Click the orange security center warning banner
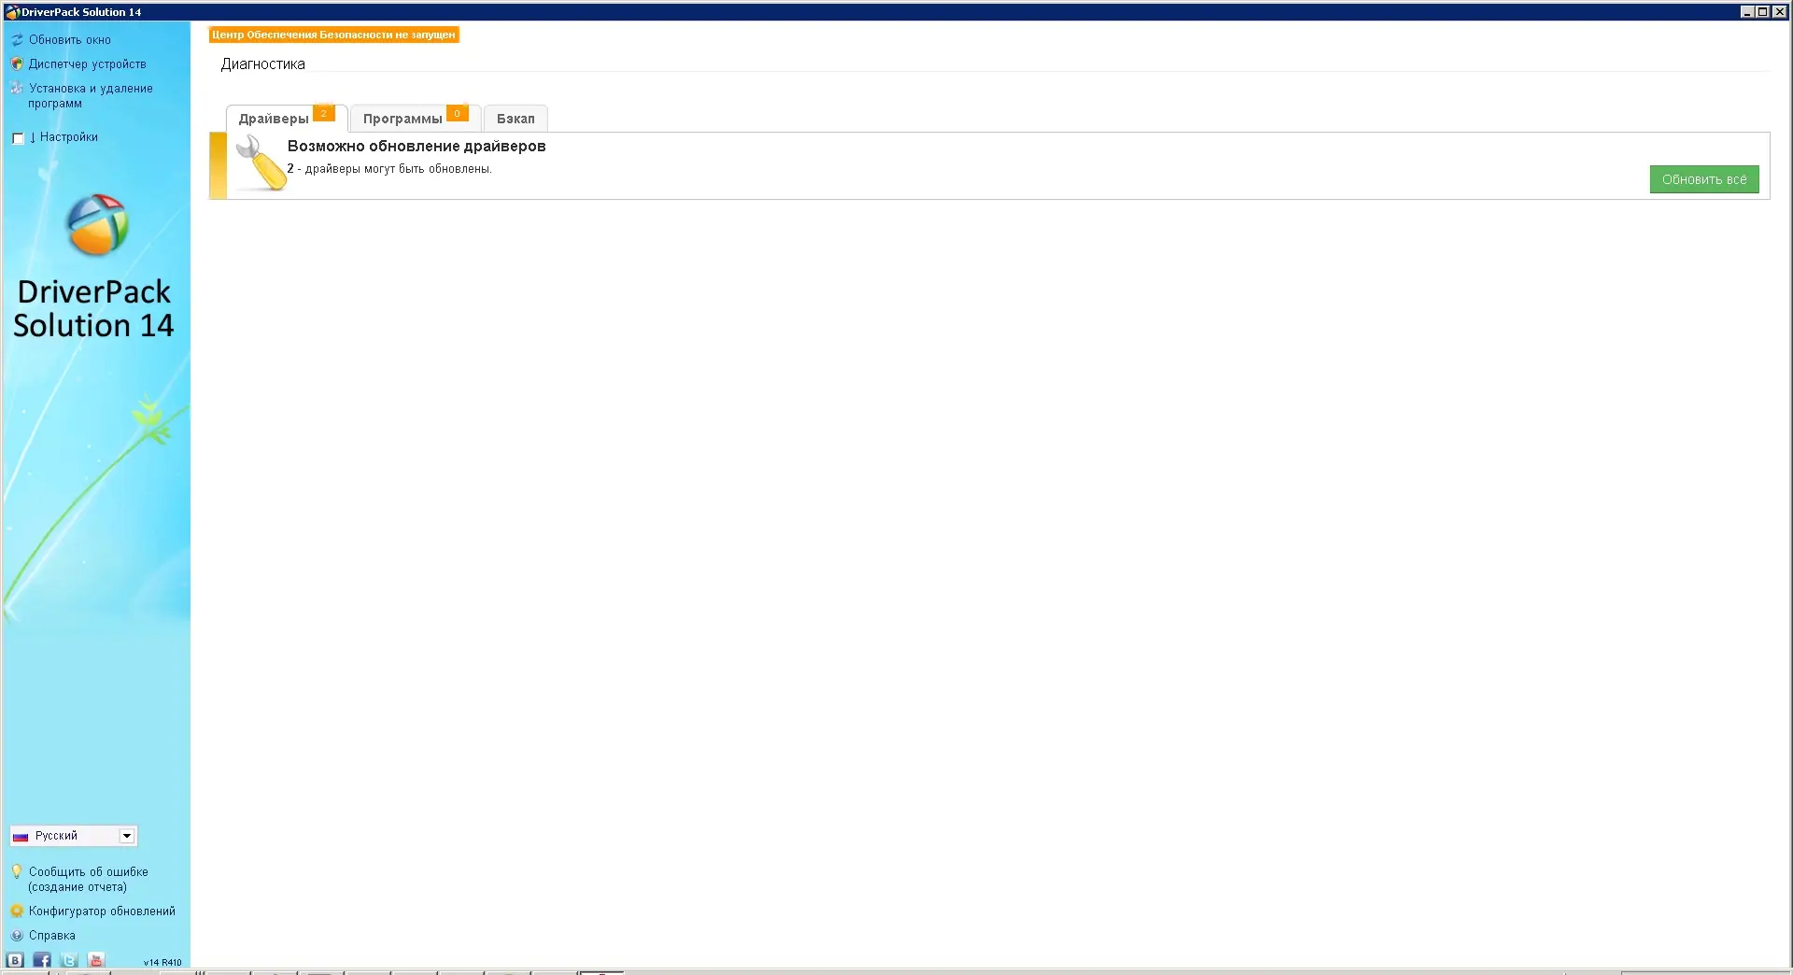The image size is (1793, 975). point(333,35)
